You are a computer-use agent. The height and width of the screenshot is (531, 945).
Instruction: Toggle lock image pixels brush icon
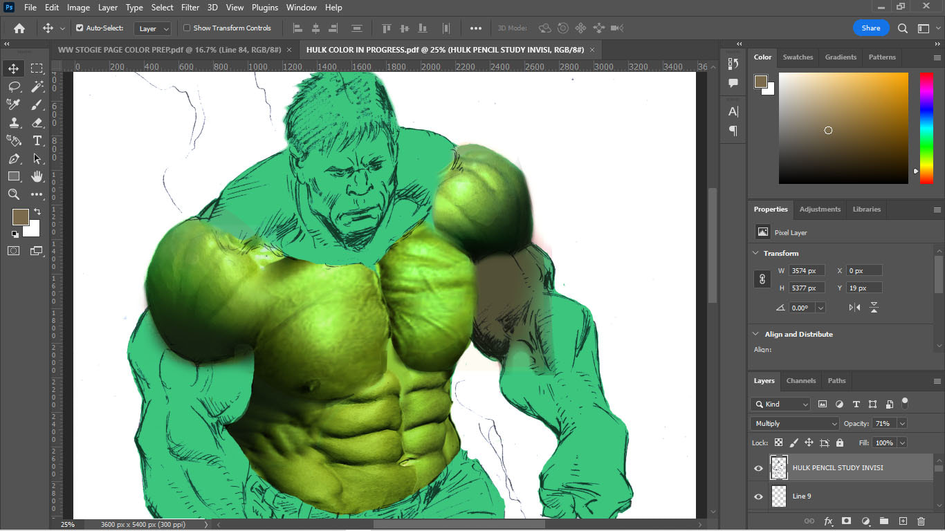[x=793, y=442]
